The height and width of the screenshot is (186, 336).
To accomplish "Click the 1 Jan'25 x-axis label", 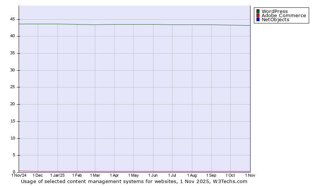I will pyautogui.click(x=57, y=175).
